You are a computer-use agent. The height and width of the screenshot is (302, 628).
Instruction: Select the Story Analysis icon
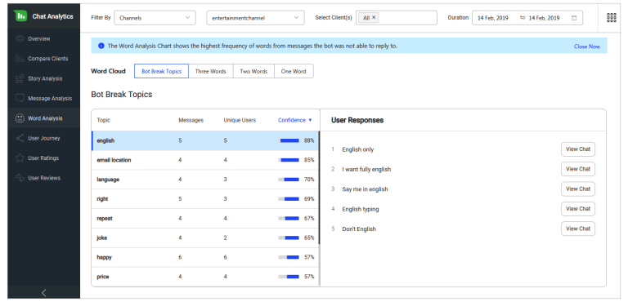pyautogui.click(x=20, y=78)
